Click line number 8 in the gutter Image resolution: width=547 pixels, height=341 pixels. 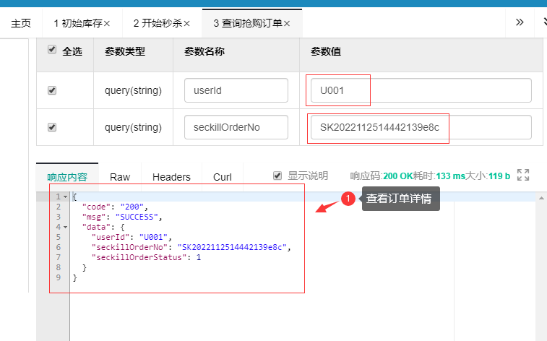click(x=59, y=267)
